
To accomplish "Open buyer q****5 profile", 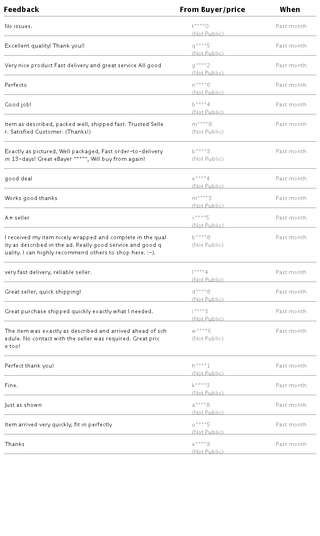I will (201, 46).
